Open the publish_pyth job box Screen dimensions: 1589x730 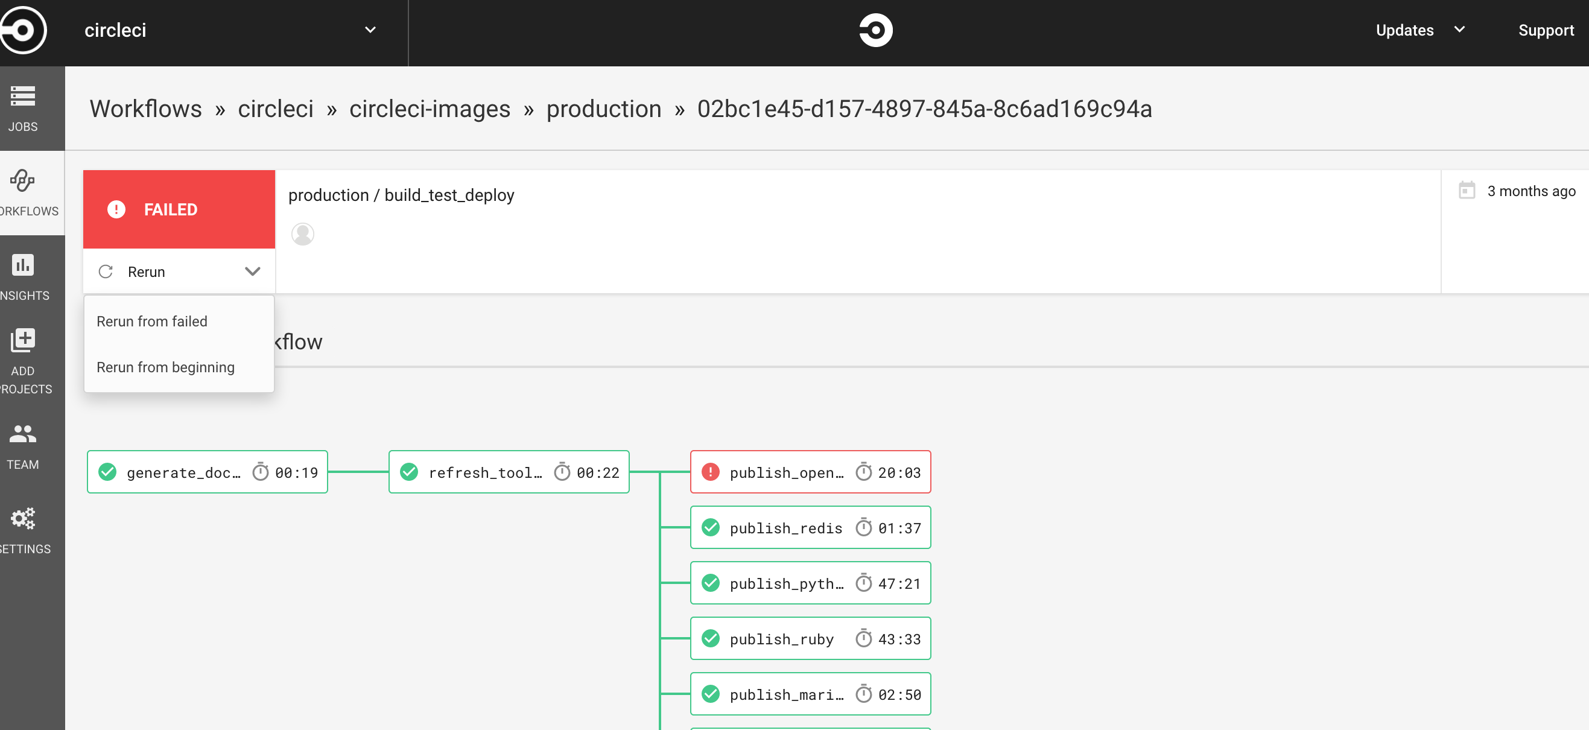point(810,583)
